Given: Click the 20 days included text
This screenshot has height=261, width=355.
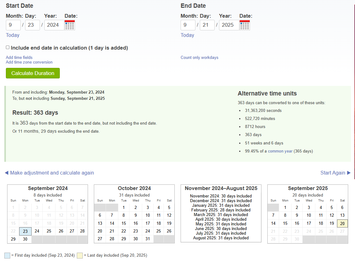Looking at the screenshot, I should coord(308,195).
